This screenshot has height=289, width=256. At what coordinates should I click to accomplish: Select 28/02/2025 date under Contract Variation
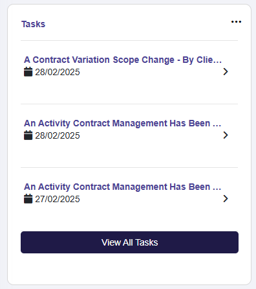click(x=58, y=72)
